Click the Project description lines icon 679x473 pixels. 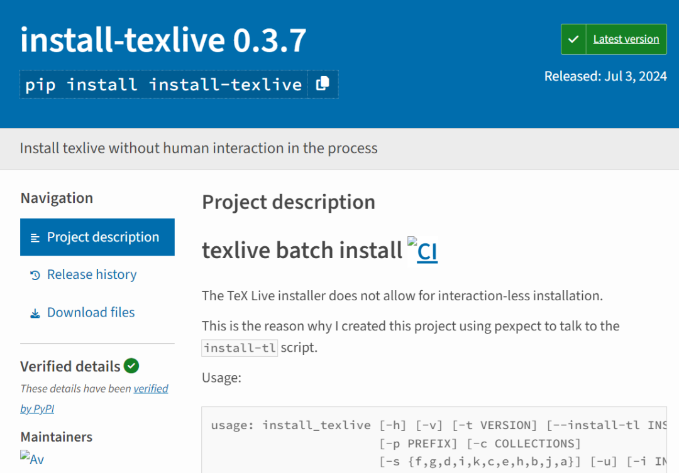pos(35,237)
